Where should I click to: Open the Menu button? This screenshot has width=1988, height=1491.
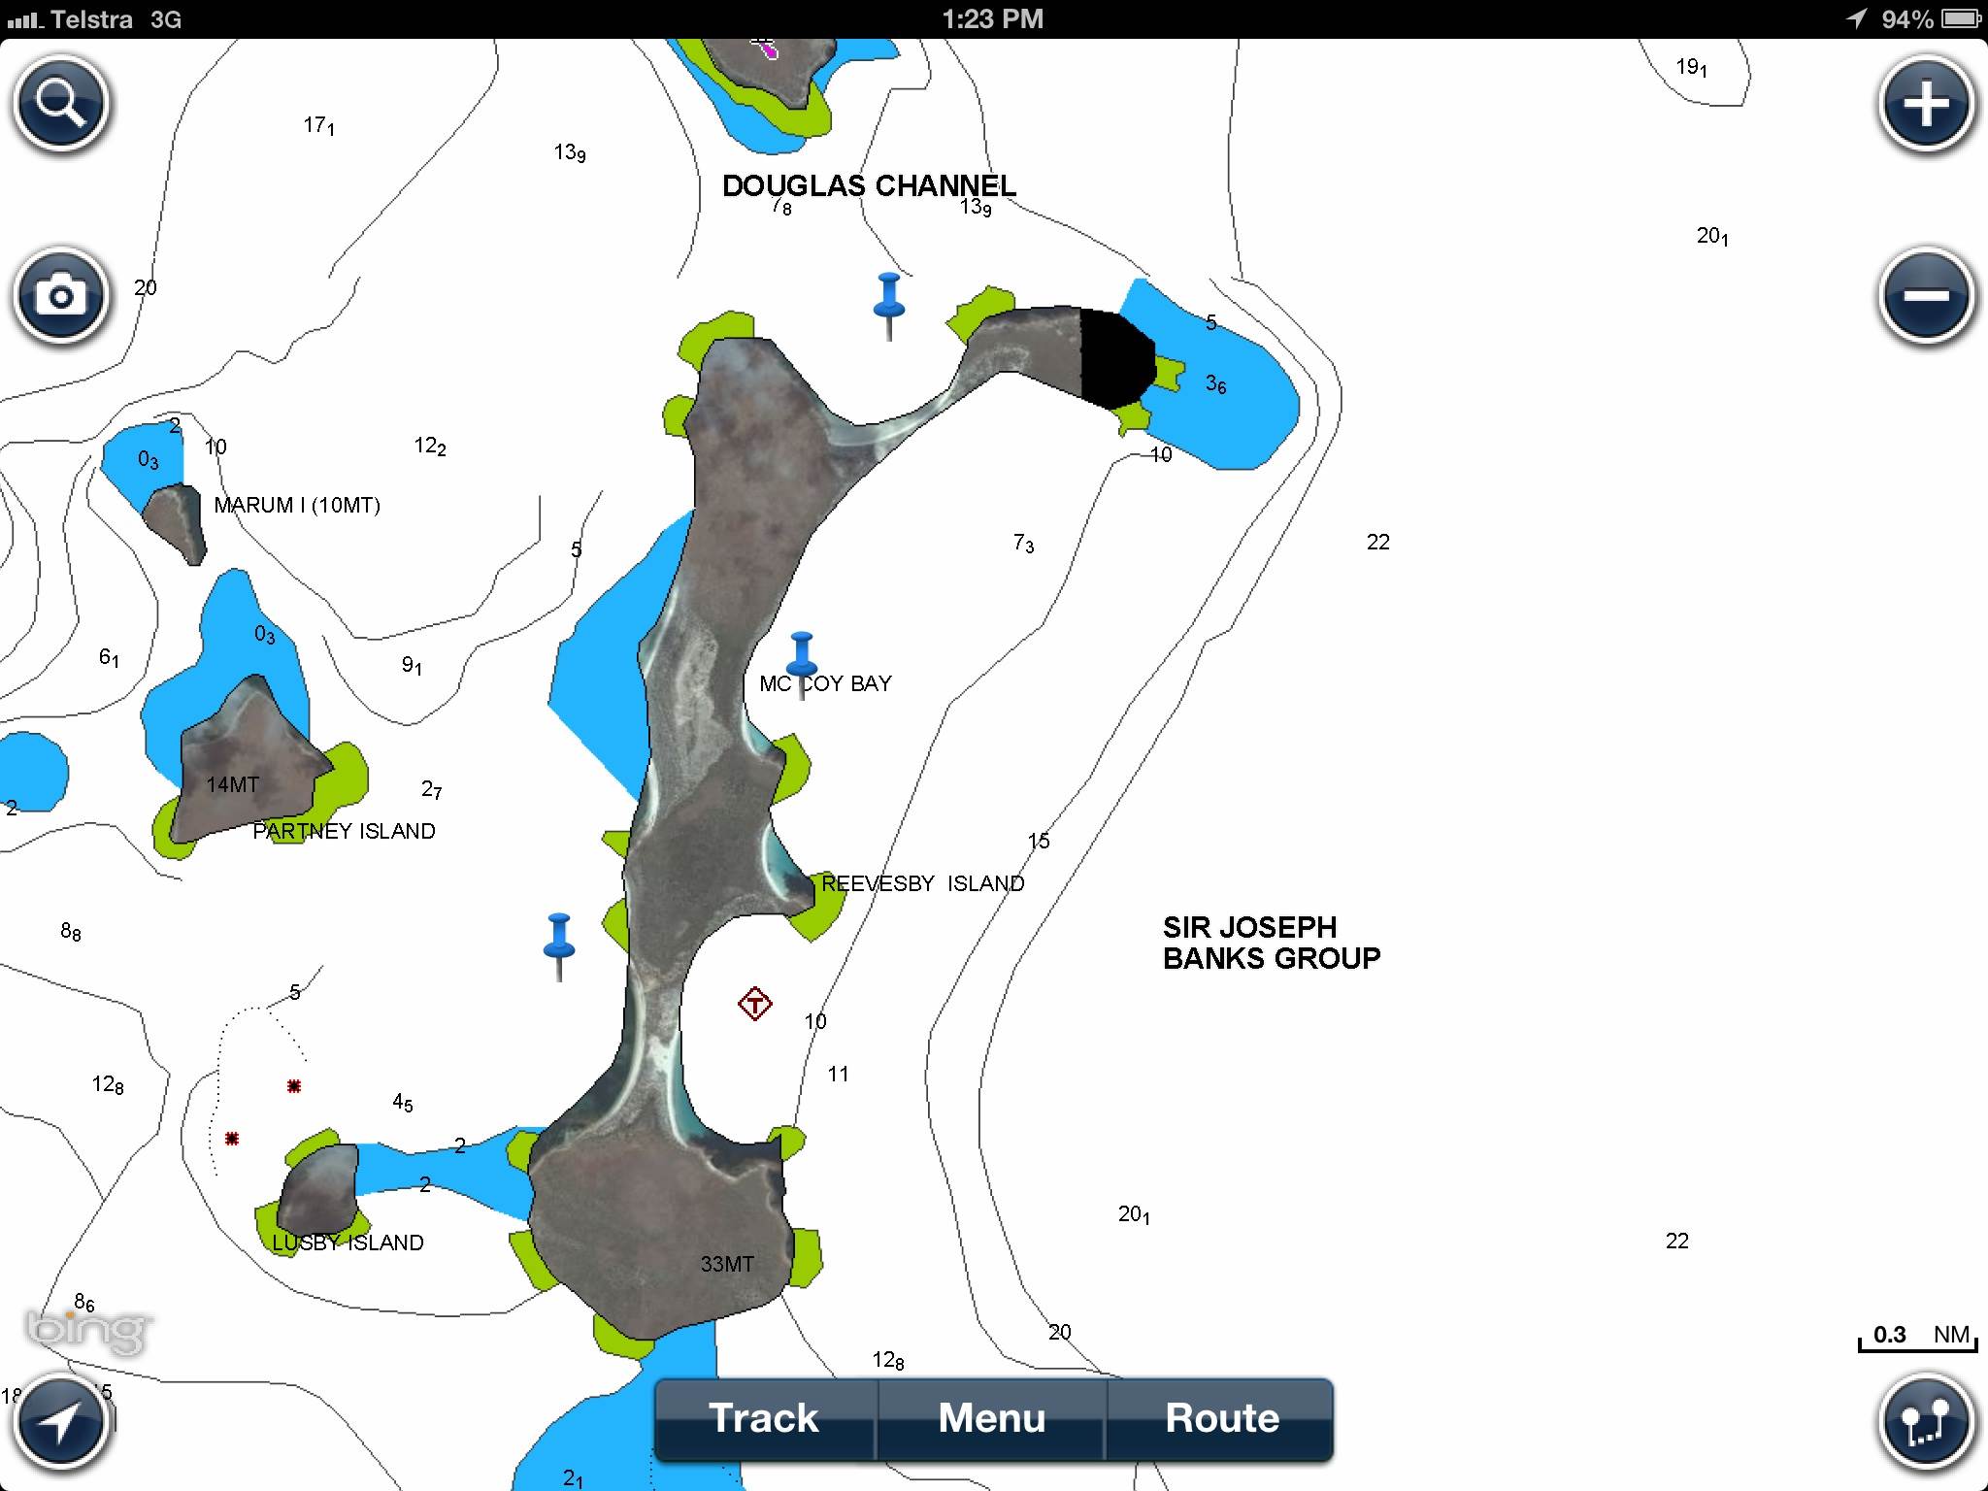pyautogui.click(x=991, y=1418)
